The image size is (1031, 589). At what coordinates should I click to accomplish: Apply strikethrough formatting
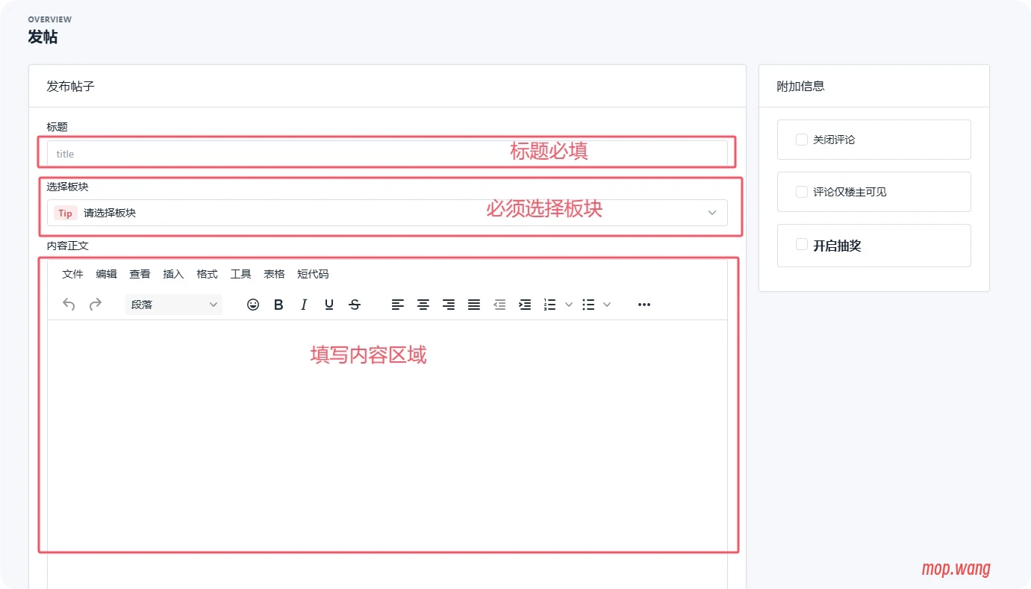pos(355,305)
